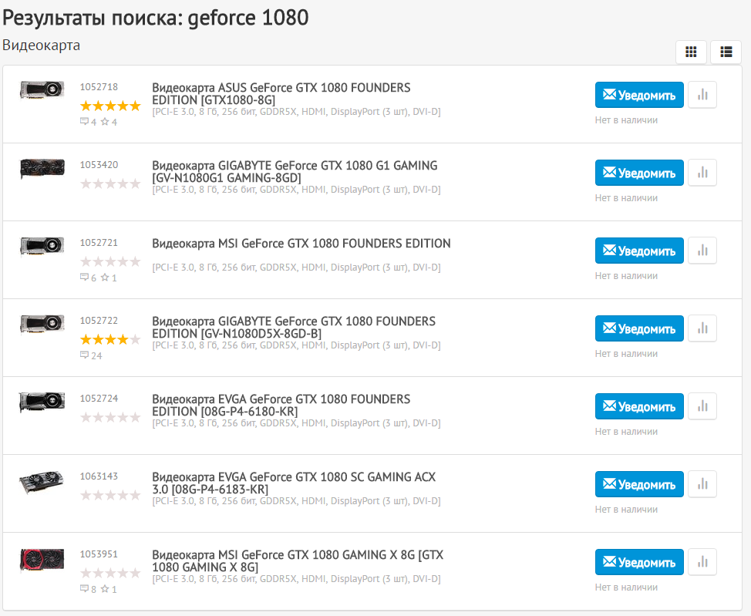
Task: Switch to list view layout
Action: [726, 52]
